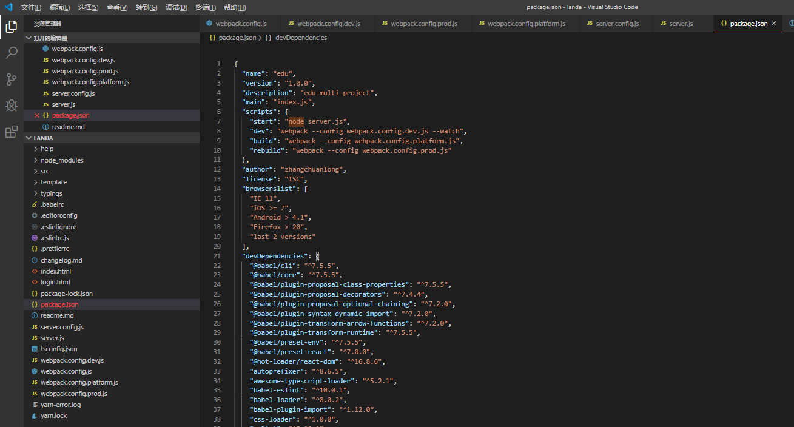794x427 pixels.
Task: Open the 终端(T) menu
Action: [x=206, y=7]
